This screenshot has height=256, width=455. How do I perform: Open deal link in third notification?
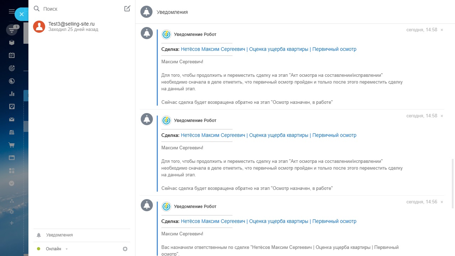268,221
